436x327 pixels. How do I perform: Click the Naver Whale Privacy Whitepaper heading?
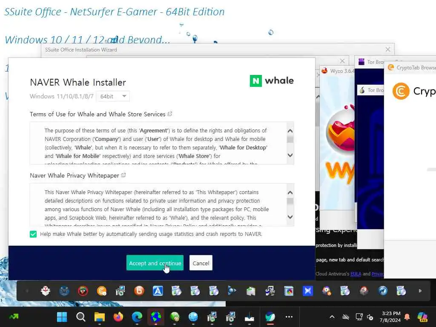tap(74, 175)
